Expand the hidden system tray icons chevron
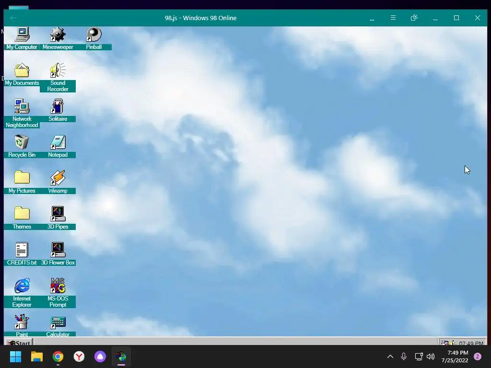This screenshot has height=368, width=491. pos(390,356)
